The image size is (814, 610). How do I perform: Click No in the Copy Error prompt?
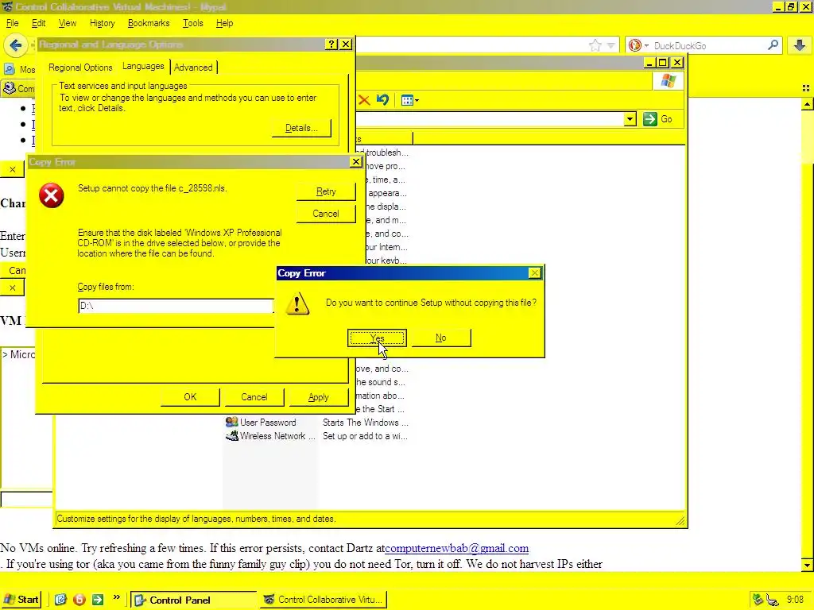440,338
